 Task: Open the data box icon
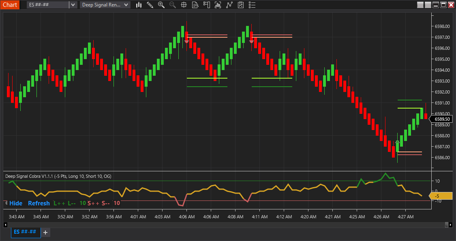click(195, 5)
